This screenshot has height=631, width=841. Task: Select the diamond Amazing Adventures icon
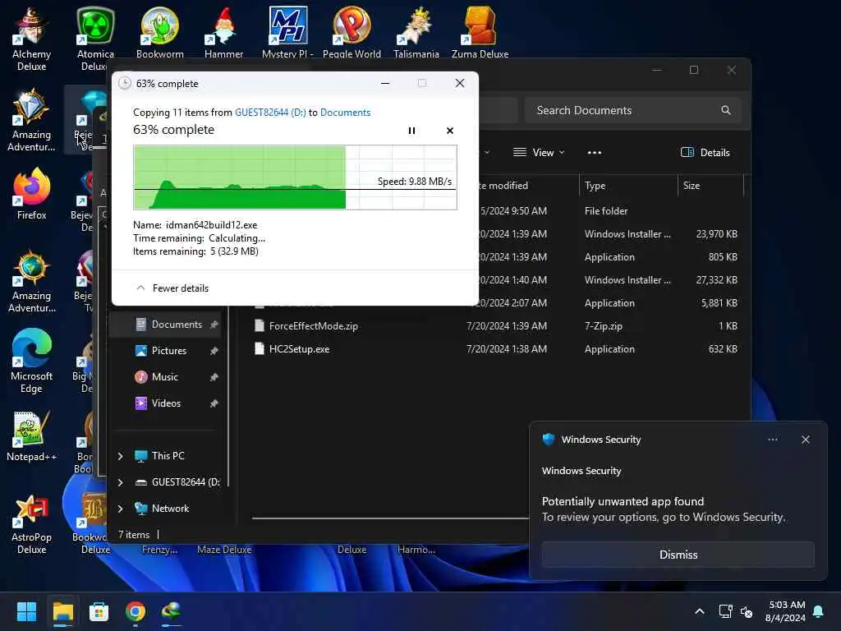tap(31, 120)
